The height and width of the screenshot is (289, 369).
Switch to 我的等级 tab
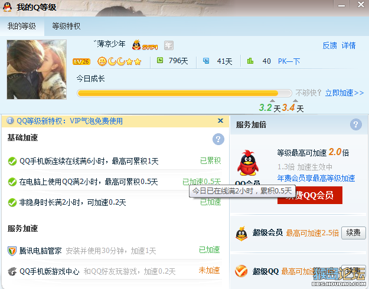[x=22, y=26]
